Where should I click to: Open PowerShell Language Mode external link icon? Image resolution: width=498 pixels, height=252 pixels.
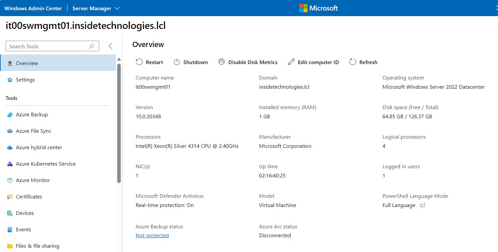pyautogui.click(x=423, y=205)
